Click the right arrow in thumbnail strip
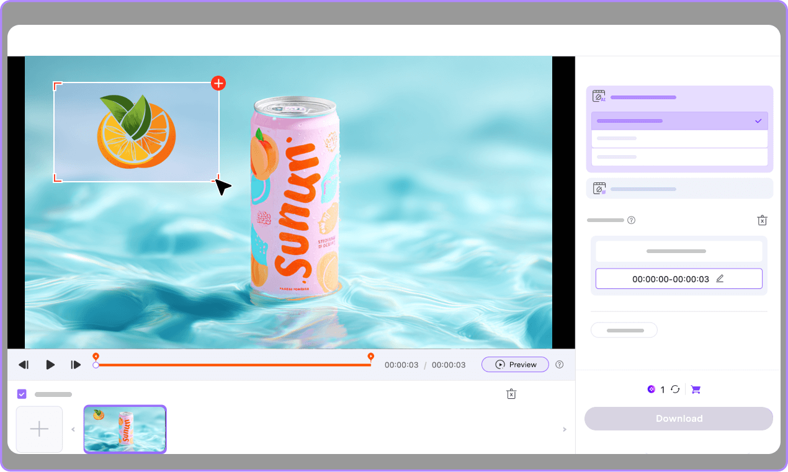Image resolution: width=788 pixels, height=472 pixels. pos(564,429)
